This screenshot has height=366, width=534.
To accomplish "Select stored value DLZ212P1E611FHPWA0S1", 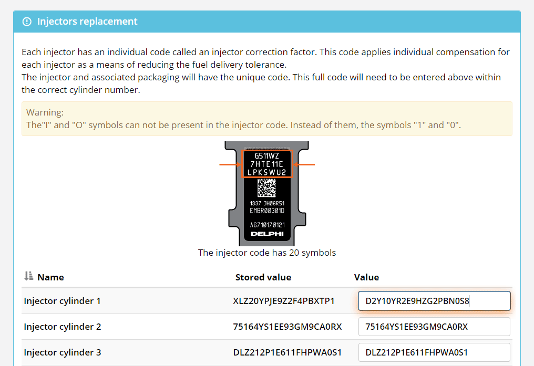I will tap(287, 352).
